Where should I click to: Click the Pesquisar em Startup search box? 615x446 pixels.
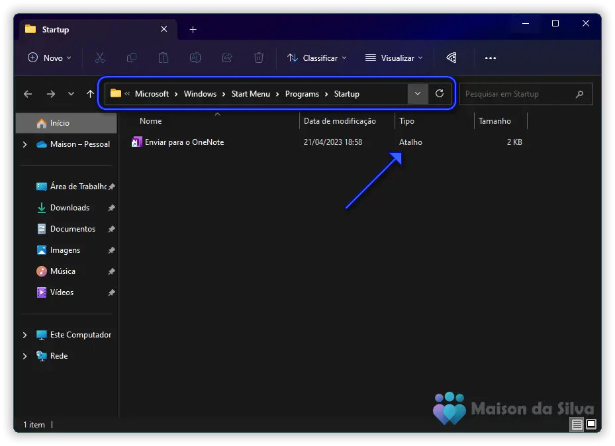(516, 94)
